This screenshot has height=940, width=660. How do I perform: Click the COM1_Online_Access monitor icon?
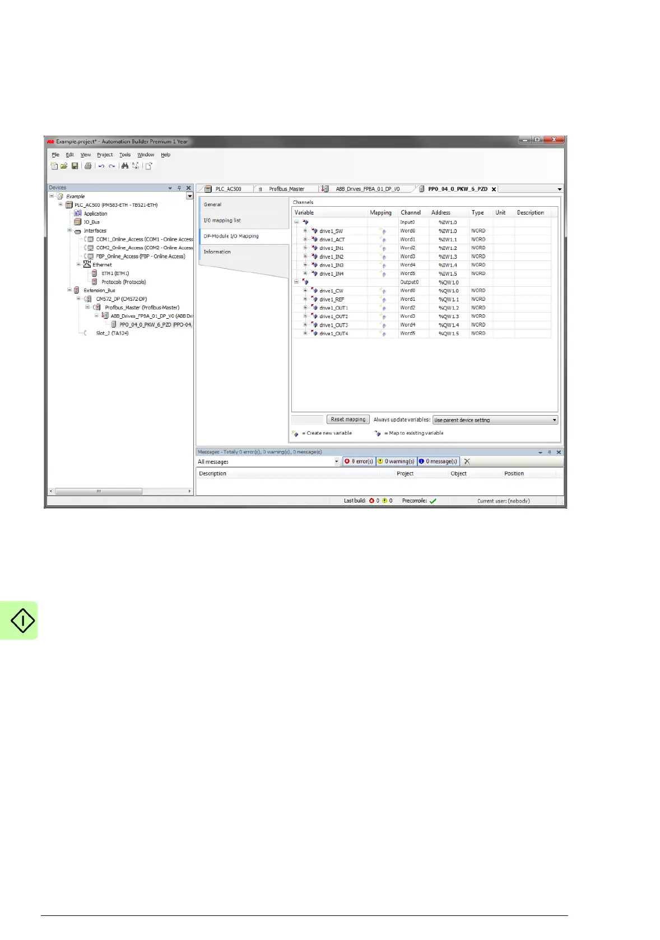(90, 239)
